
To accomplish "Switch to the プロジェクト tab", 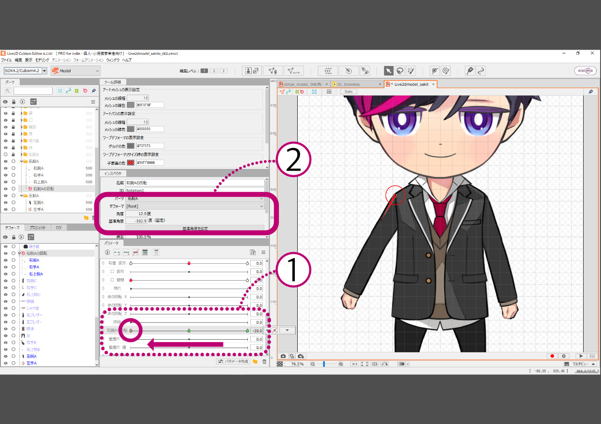I will pyautogui.click(x=37, y=228).
